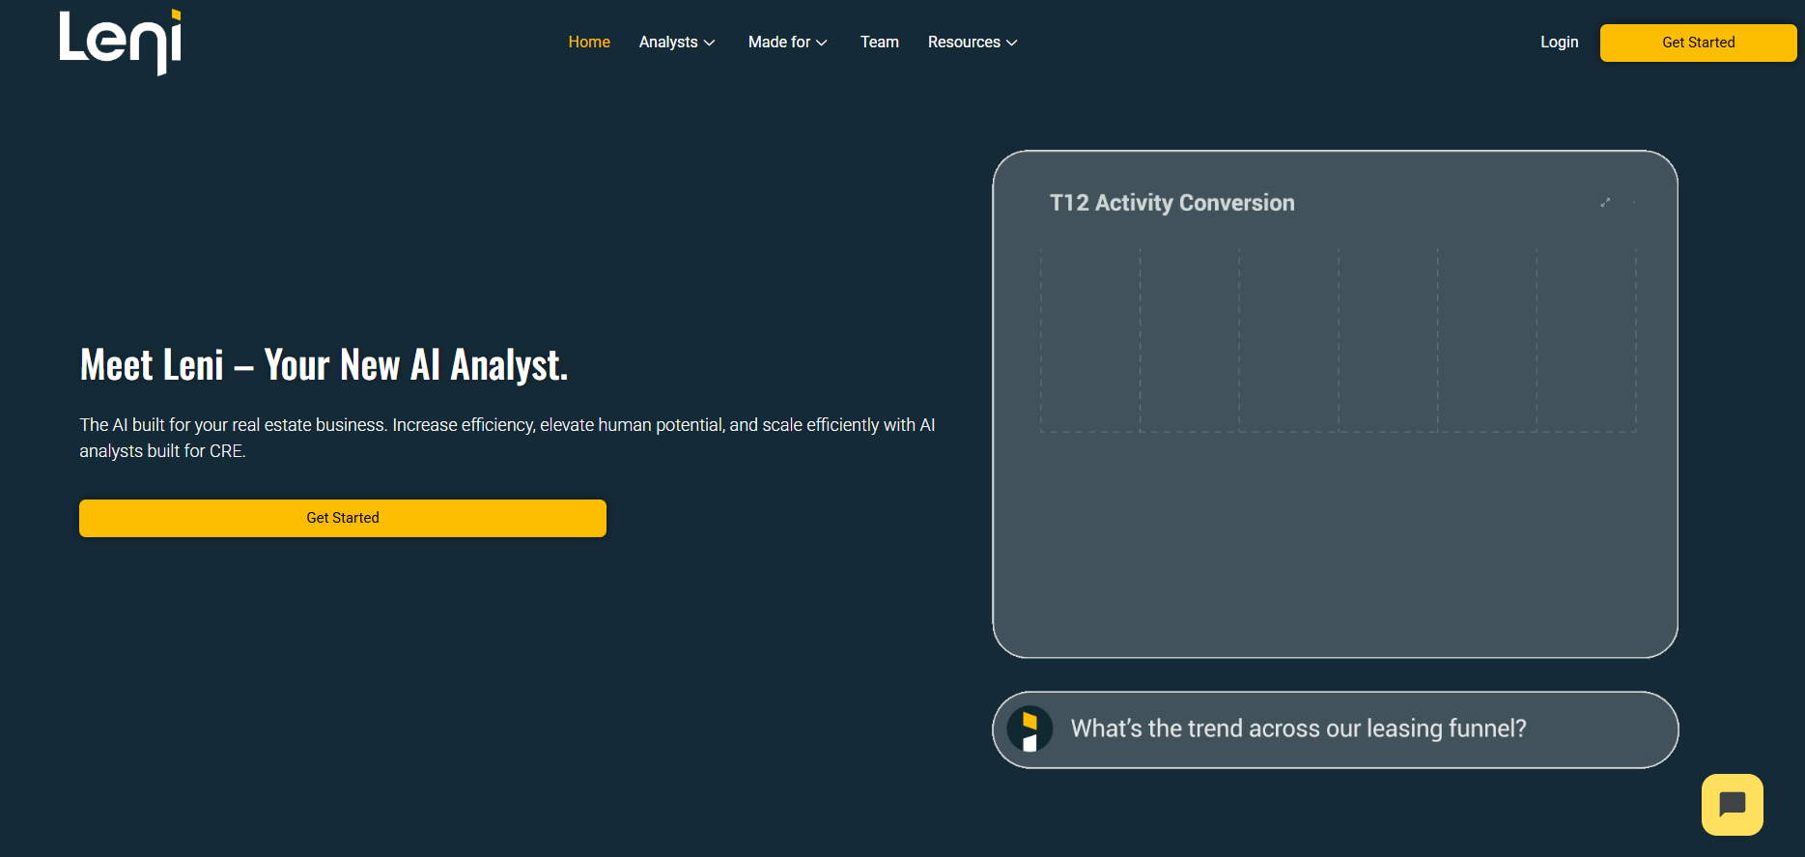The height and width of the screenshot is (857, 1805).
Task: Click the Meet Leni headline
Action: pos(324,365)
